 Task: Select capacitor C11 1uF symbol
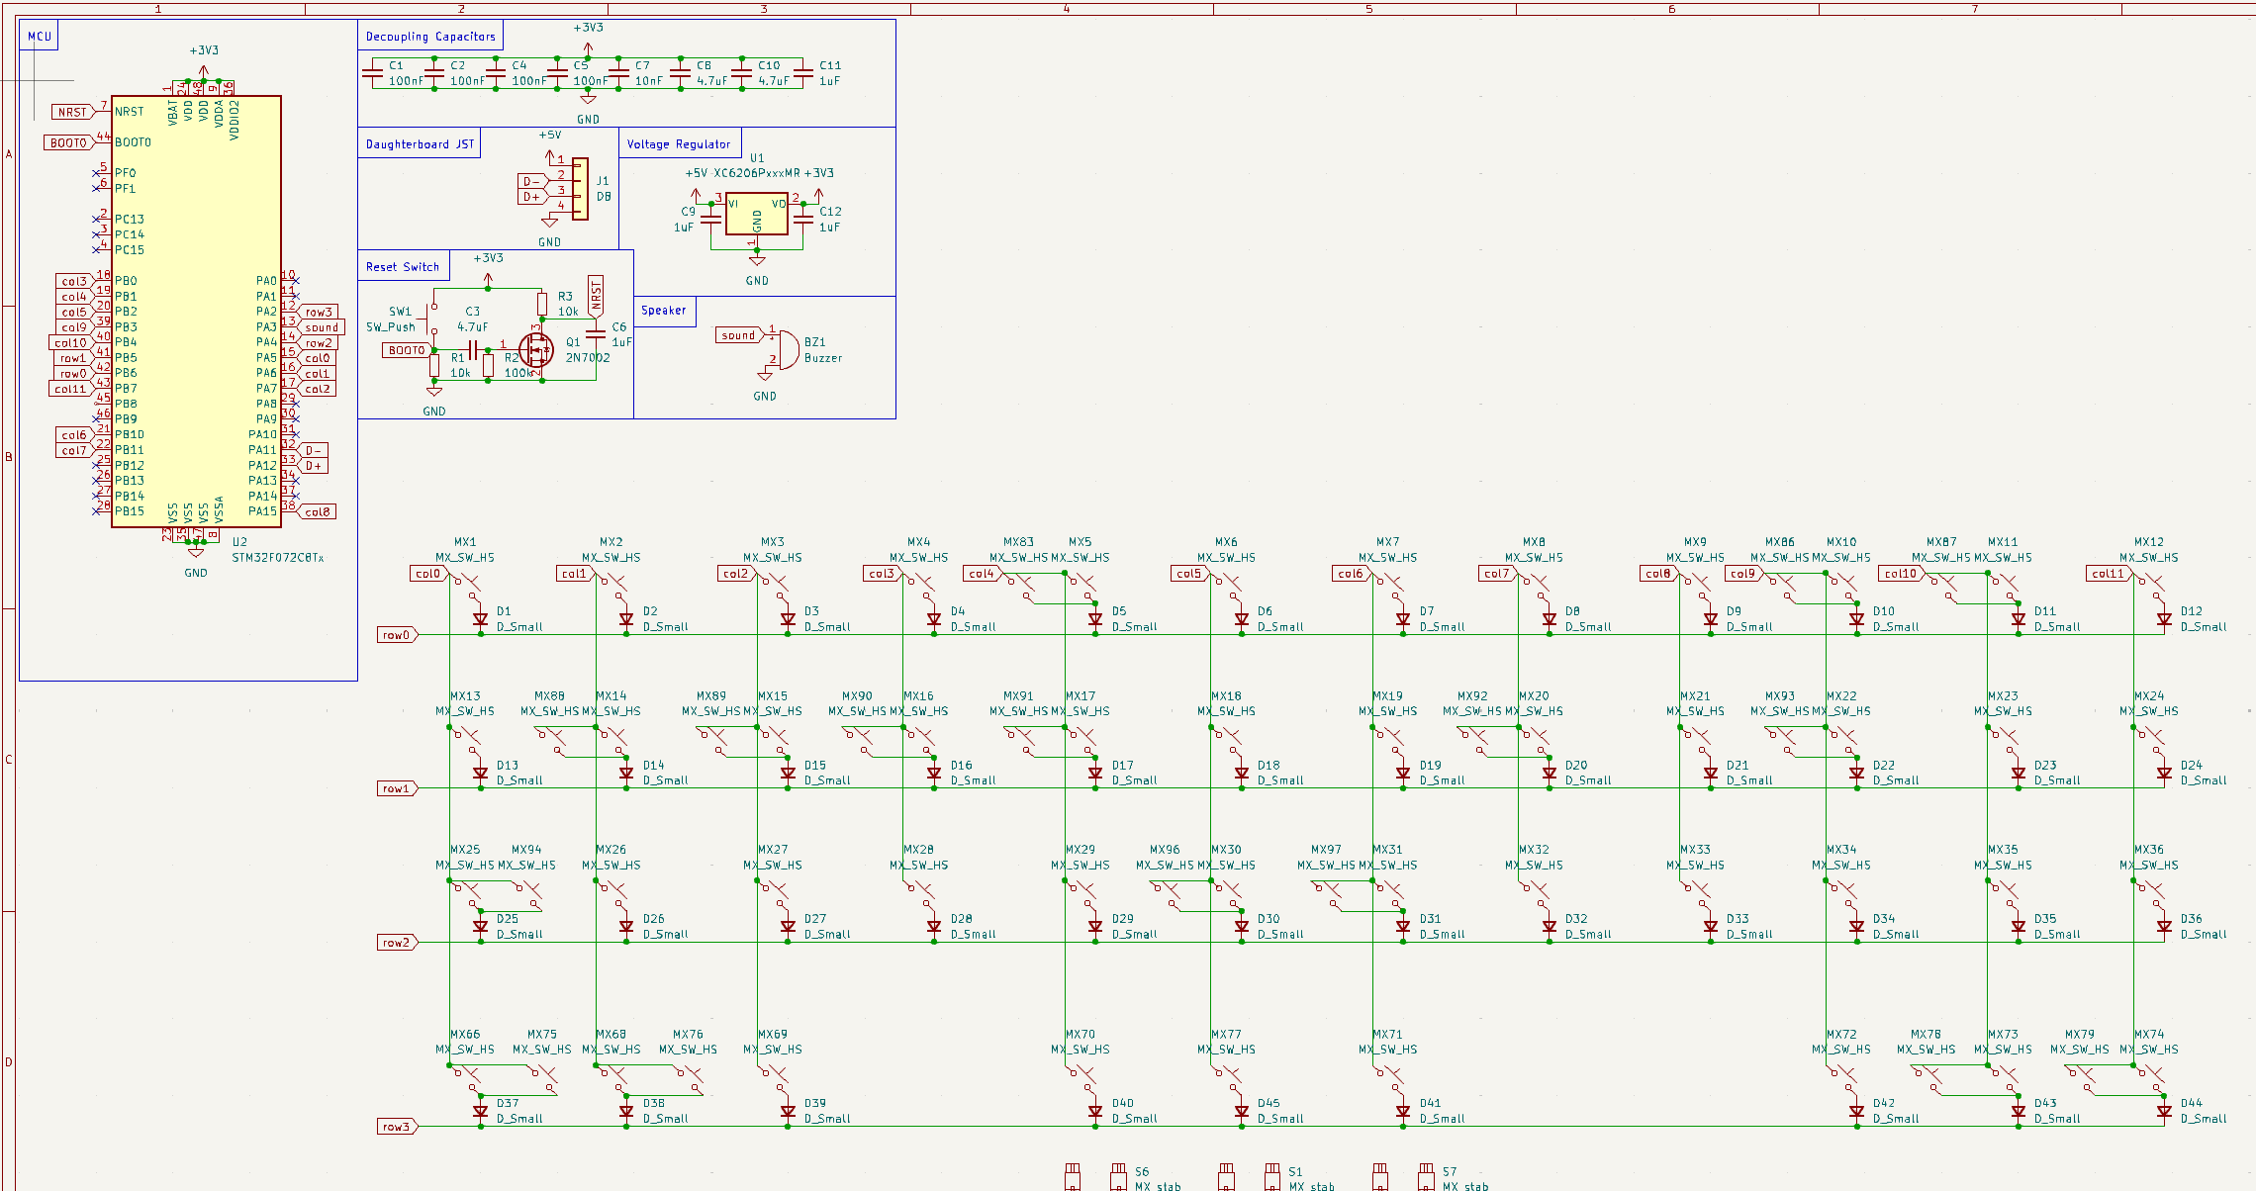pos(802,73)
